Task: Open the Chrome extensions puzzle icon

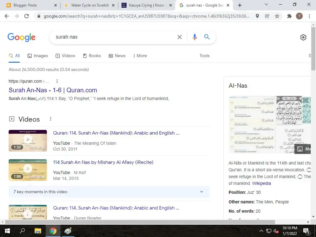Action: (289, 16)
